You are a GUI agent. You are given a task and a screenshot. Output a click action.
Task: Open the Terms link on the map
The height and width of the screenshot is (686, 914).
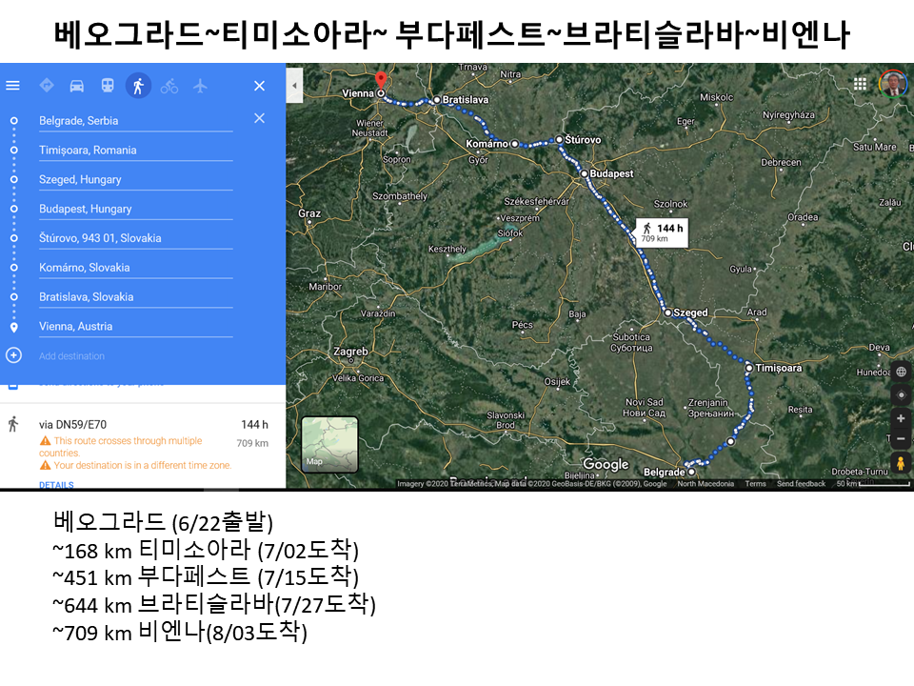coord(755,484)
